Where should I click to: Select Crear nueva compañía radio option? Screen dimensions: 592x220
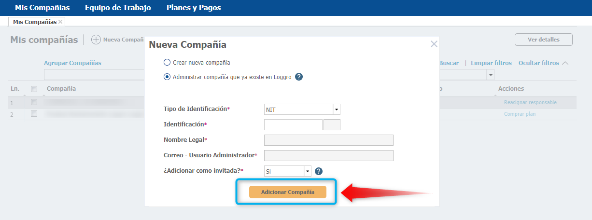[167, 62]
